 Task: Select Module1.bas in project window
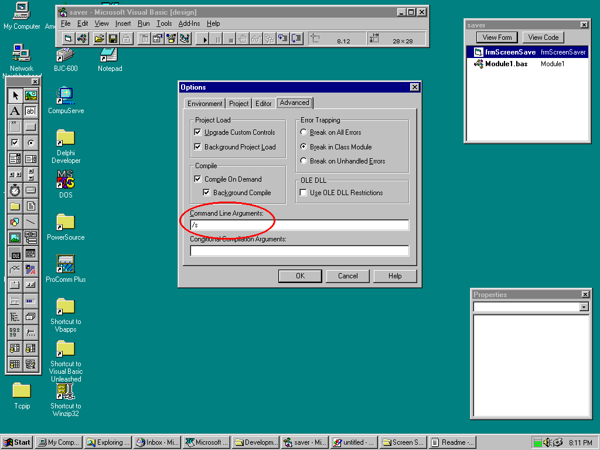[x=506, y=64]
